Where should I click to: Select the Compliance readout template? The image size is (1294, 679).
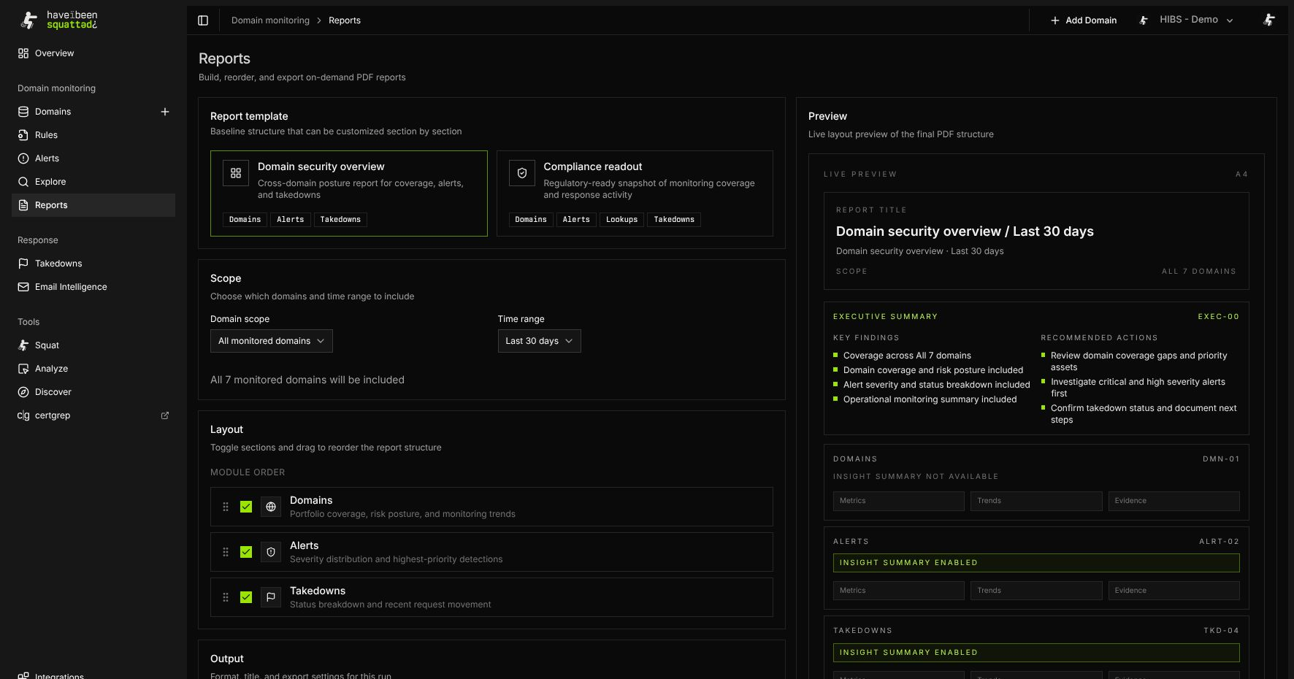click(x=635, y=193)
